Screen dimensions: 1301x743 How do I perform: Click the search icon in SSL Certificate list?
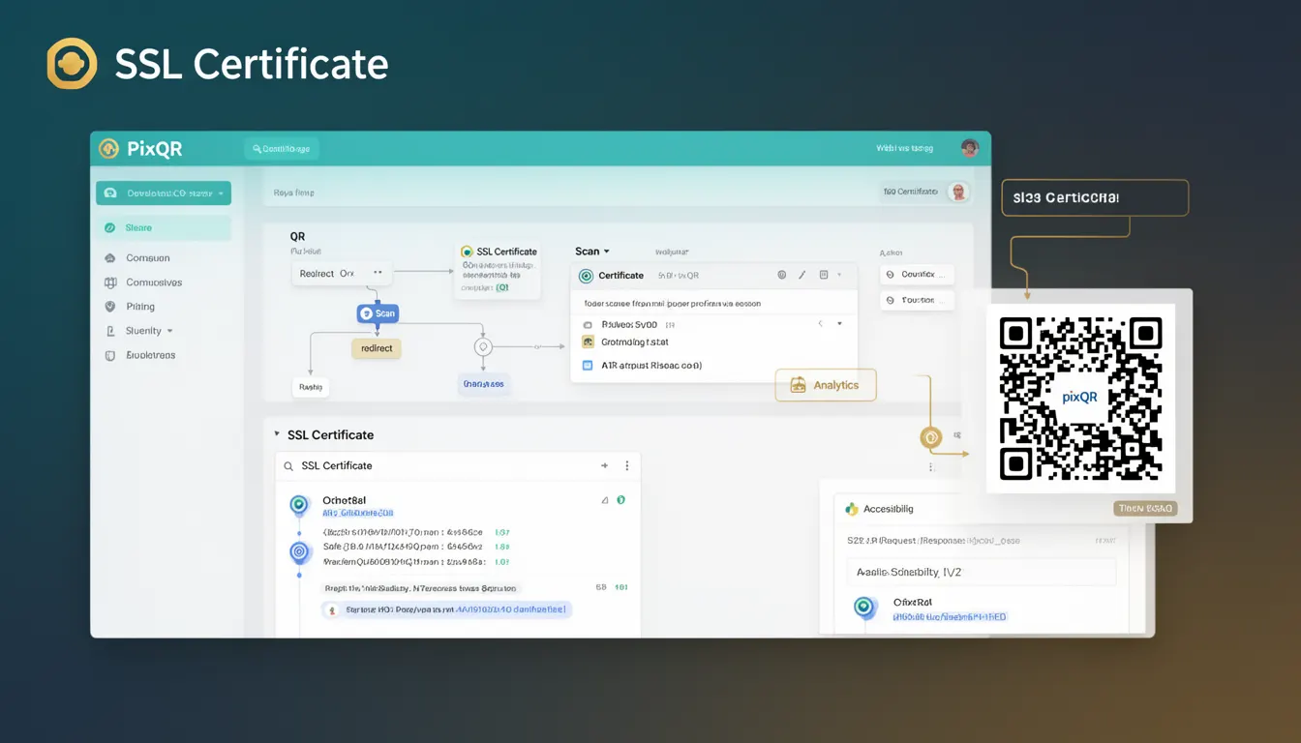coord(288,466)
